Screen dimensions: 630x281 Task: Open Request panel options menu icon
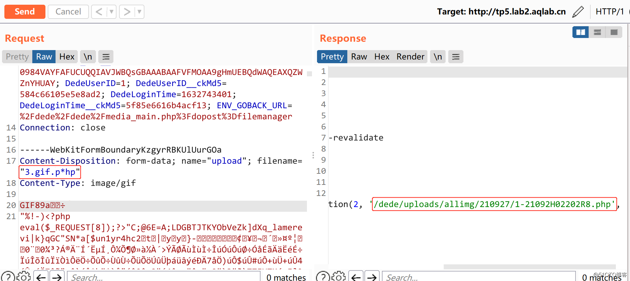(106, 56)
